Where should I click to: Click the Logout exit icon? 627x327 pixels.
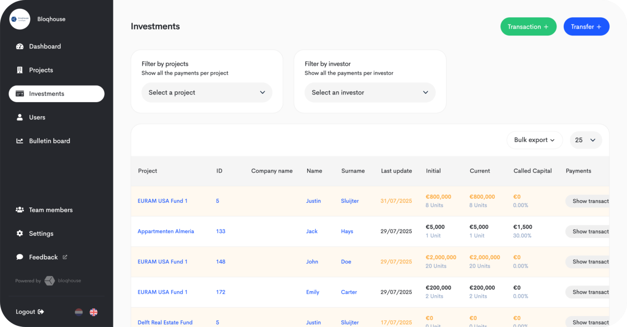coord(41,312)
